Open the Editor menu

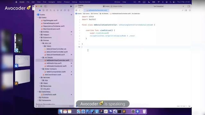pos(59,2)
